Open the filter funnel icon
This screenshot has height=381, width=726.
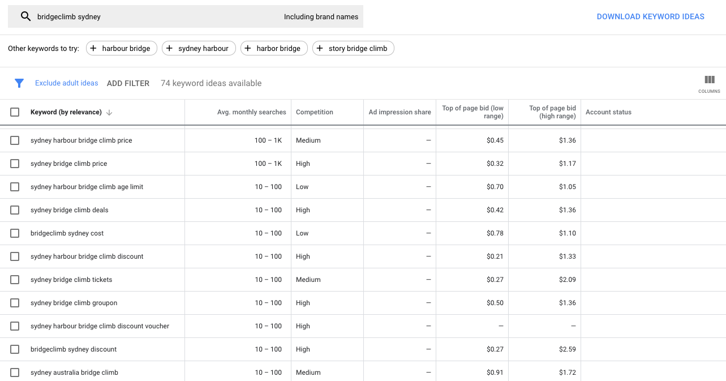pos(19,83)
